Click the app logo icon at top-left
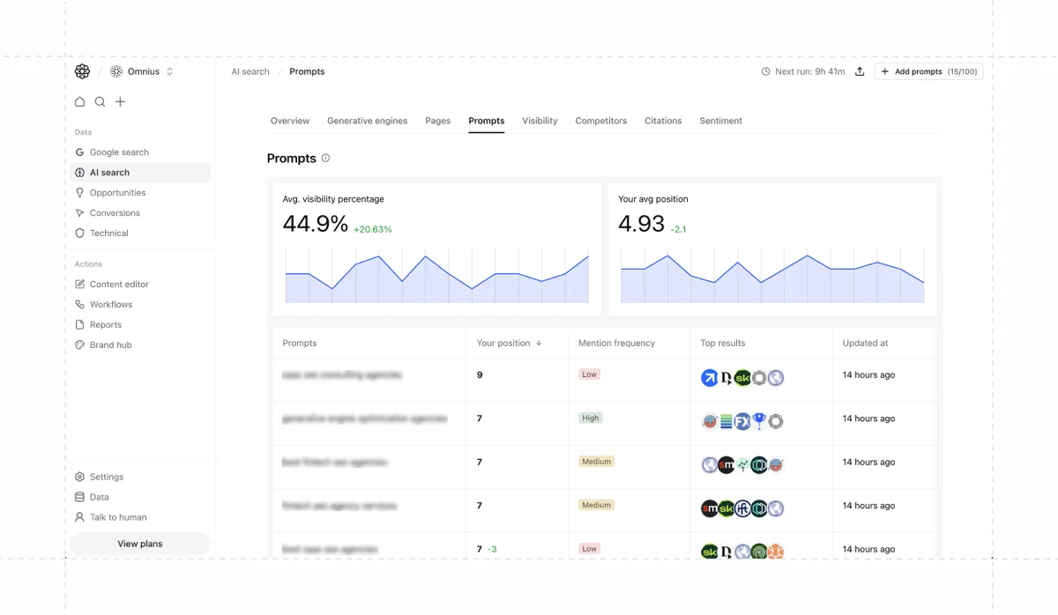The image size is (1058, 615). 82,71
